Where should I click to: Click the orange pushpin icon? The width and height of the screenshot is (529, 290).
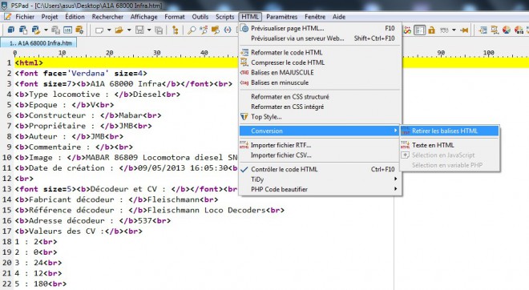(x=464, y=30)
